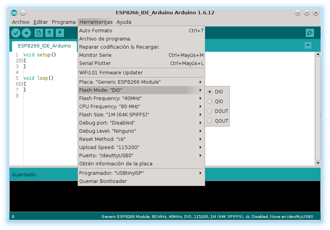Expand Puerto "/dev/ttyUSB0" submenu
This screenshot has width=330, height=230.
(141, 156)
